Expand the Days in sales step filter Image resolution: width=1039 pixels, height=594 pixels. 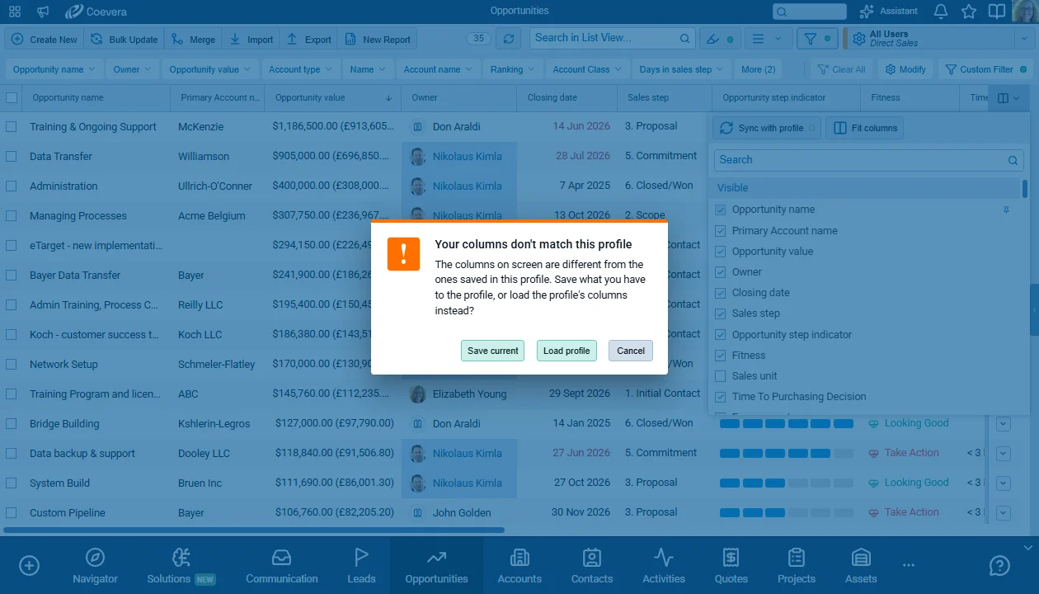pos(681,69)
